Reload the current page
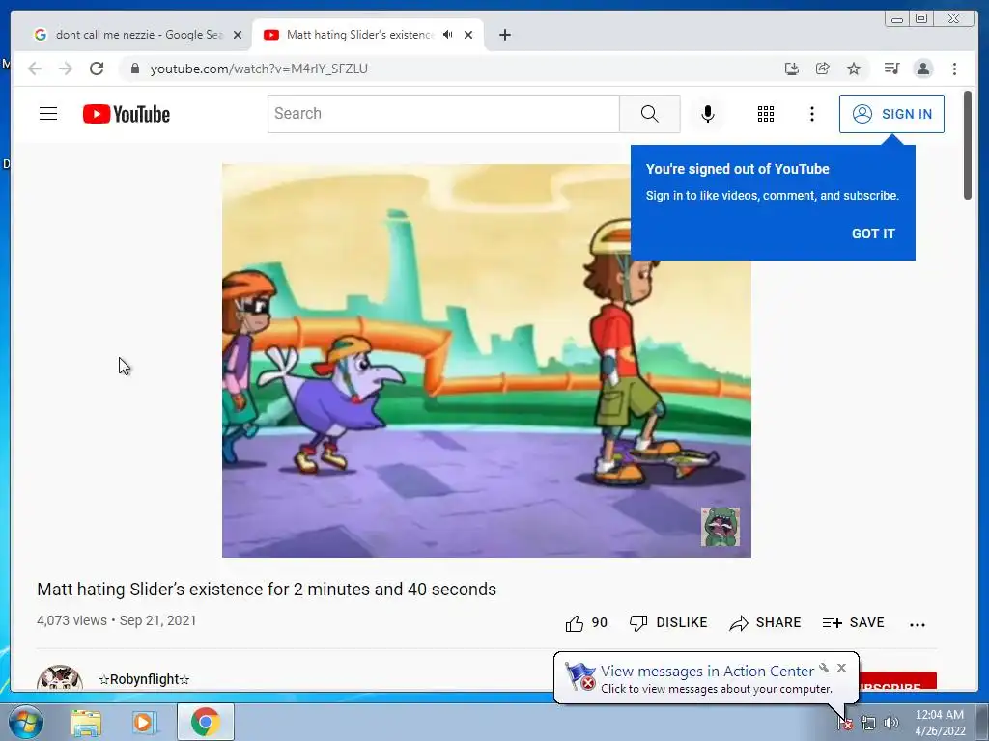This screenshot has height=741, width=989. 97,69
